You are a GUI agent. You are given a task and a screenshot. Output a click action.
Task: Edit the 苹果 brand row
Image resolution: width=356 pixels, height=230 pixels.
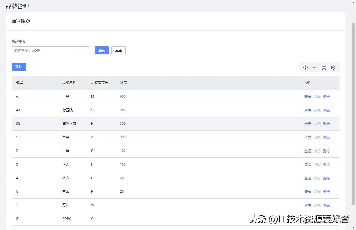click(317, 138)
